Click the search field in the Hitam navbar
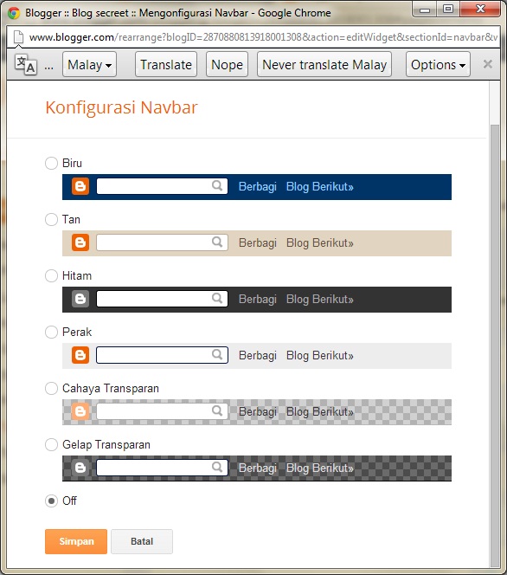Image resolution: width=507 pixels, height=575 pixels. pyautogui.click(x=162, y=299)
